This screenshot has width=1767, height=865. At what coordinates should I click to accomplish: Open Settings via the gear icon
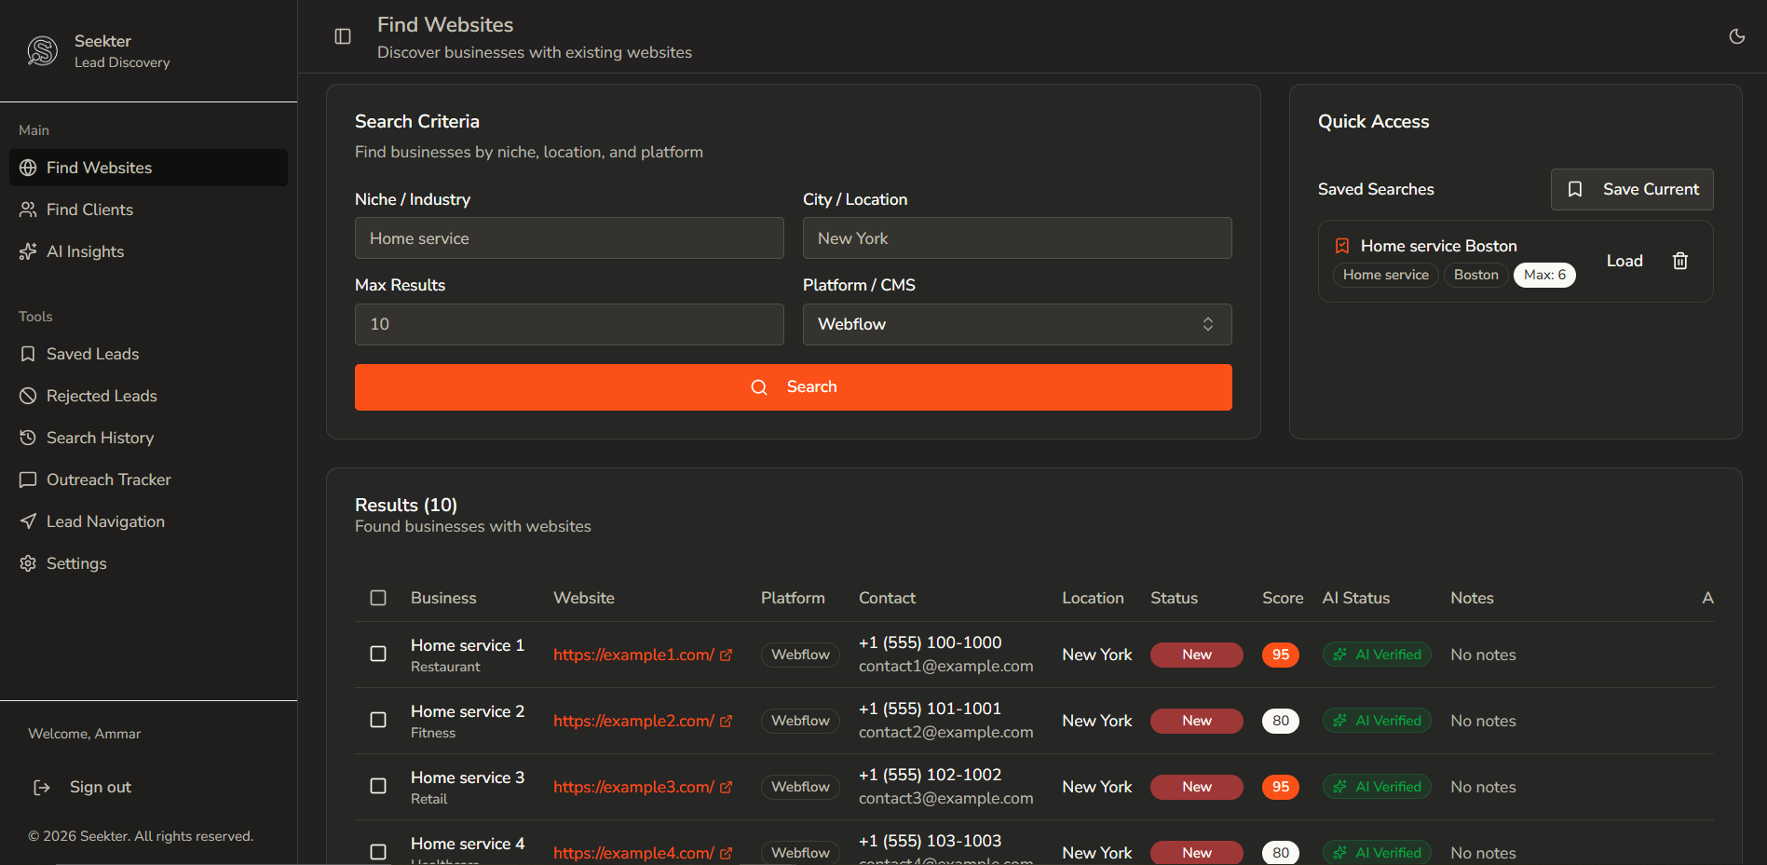click(x=29, y=563)
